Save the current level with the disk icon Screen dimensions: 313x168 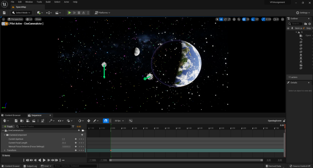click(x=4, y=13)
